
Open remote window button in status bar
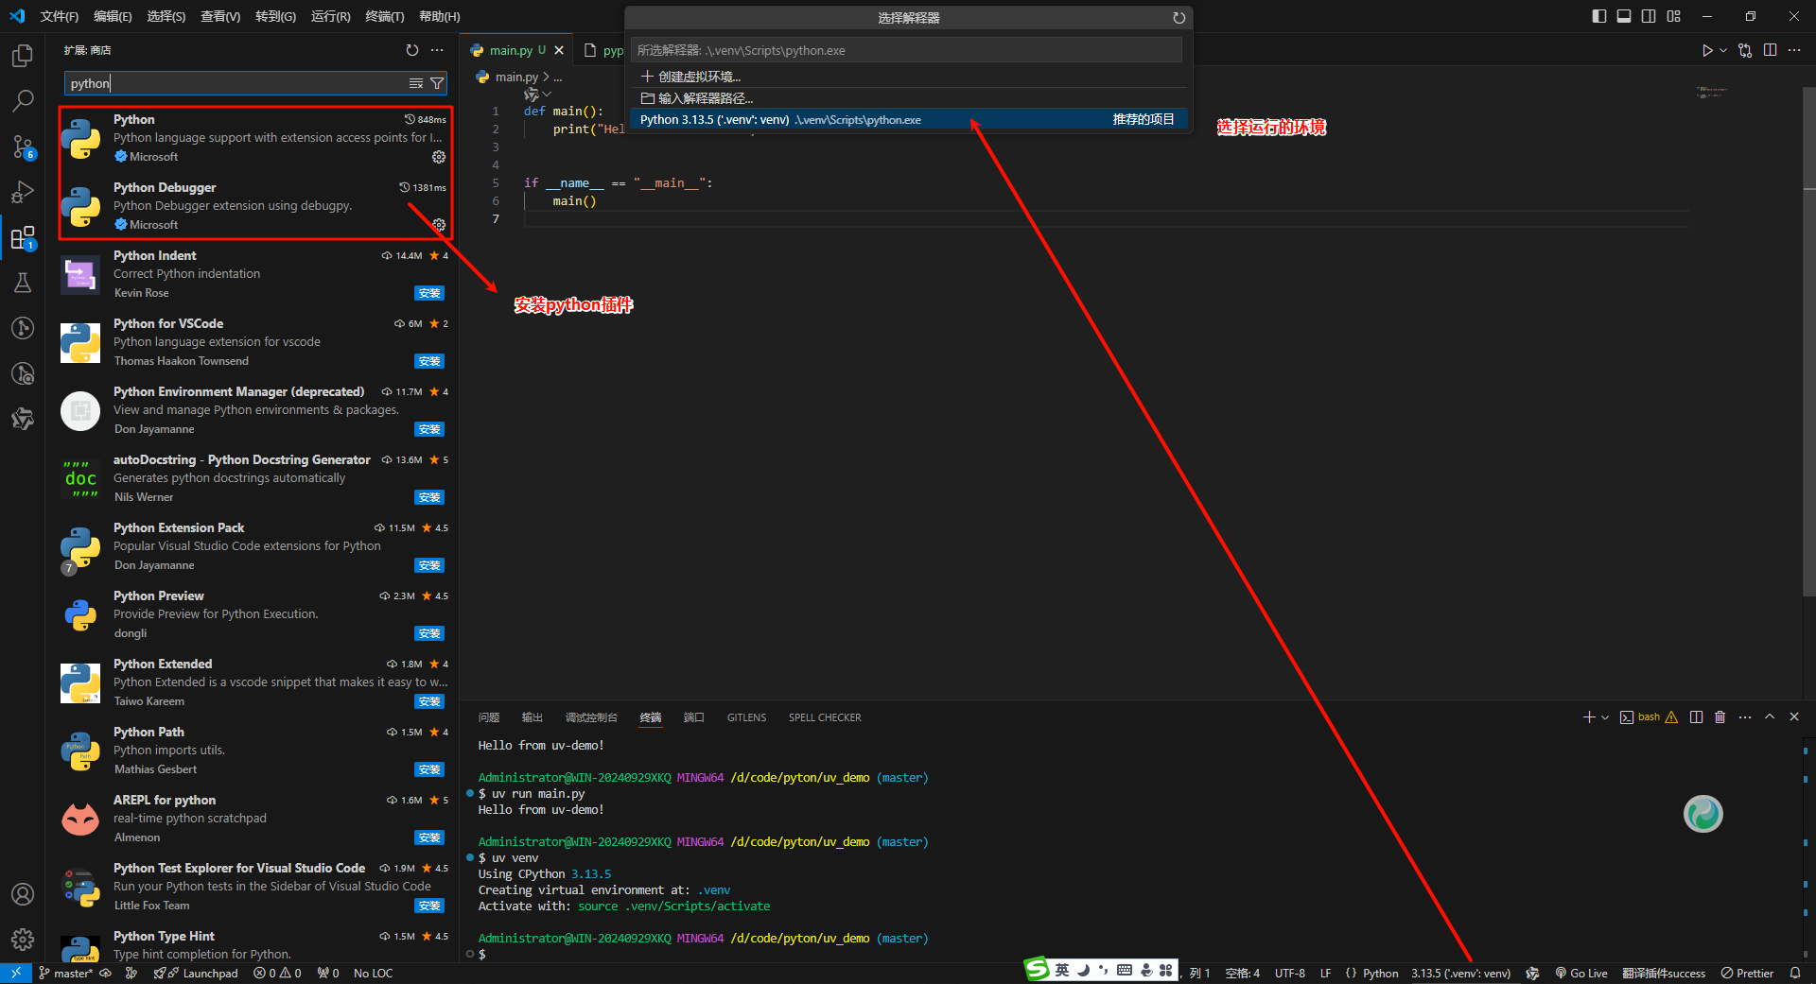coord(16,973)
